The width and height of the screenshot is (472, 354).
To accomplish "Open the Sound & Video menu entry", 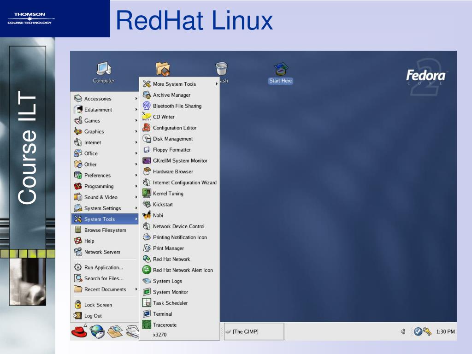I will (105, 197).
